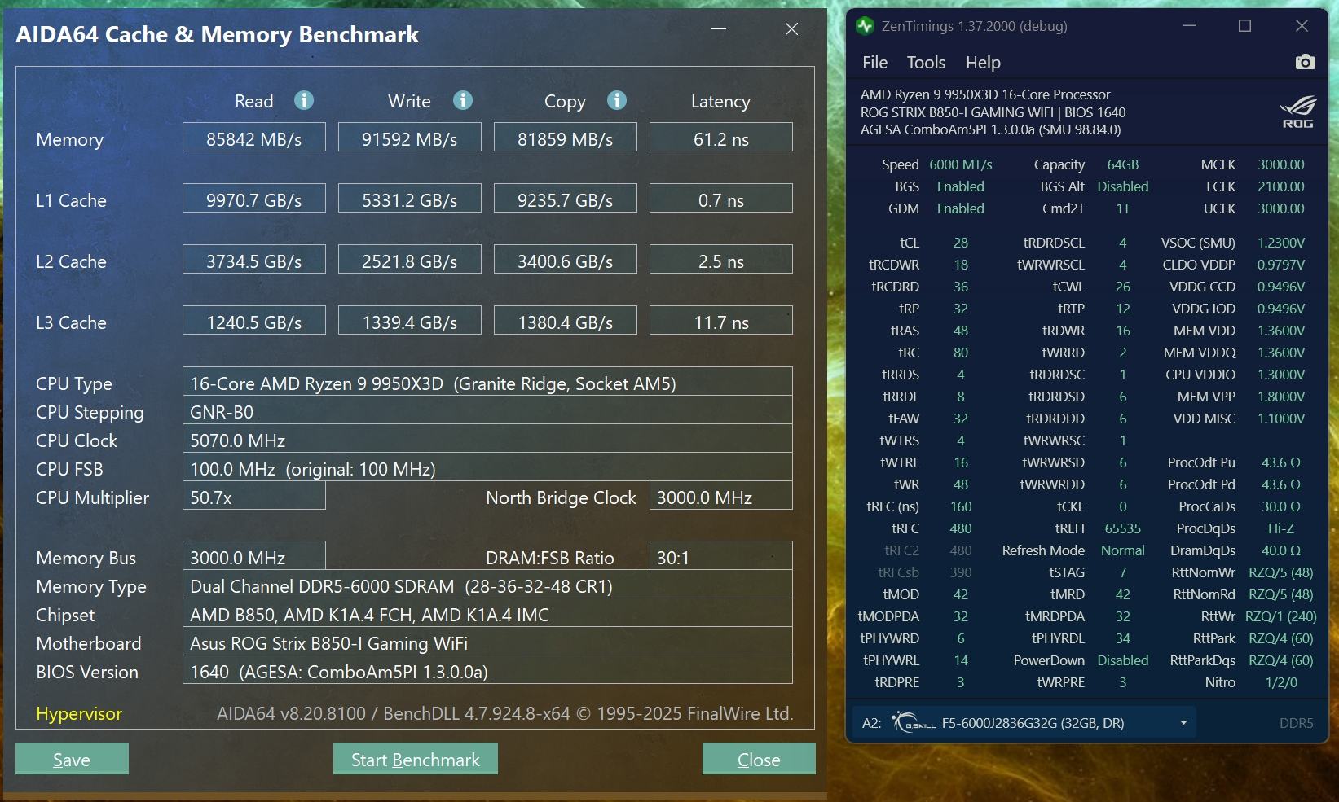
Task: Click the ProcDqDs Hi-Z value
Action: tap(1281, 528)
